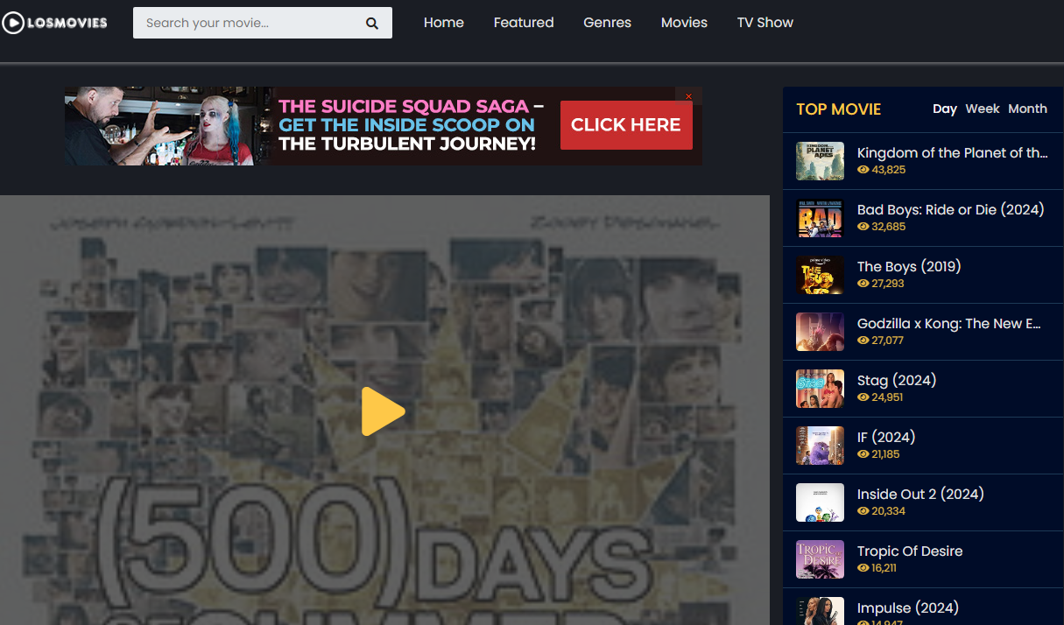This screenshot has height=625, width=1064.
Task: Click the eye icon beside 27,293 views
Action: (863, 284)
